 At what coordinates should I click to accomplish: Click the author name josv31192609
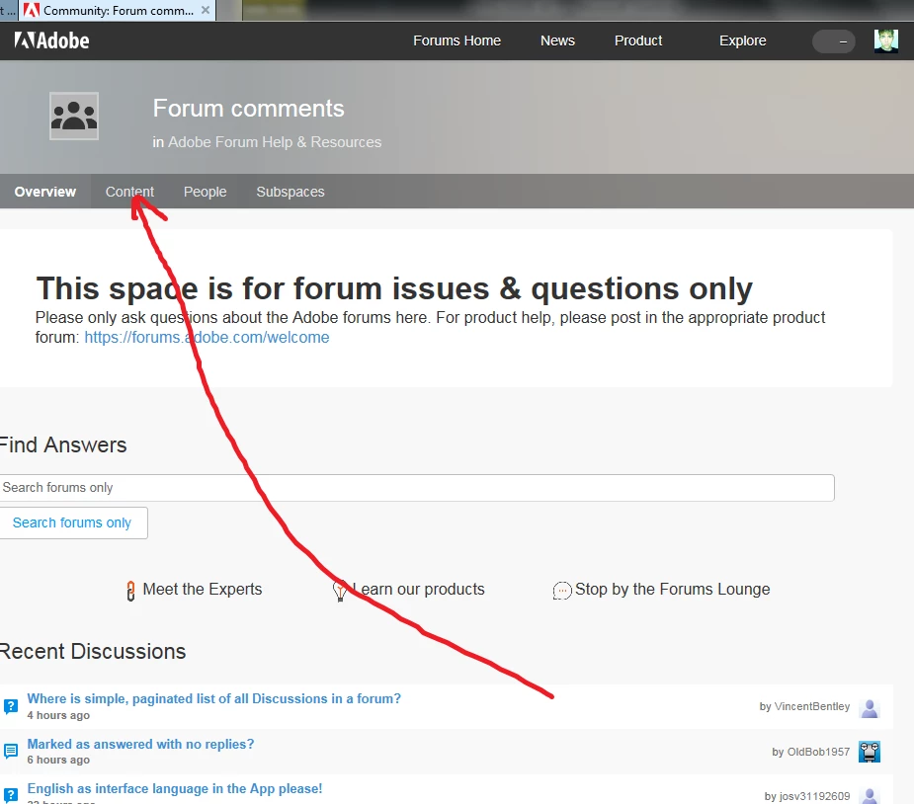[814, 796]
